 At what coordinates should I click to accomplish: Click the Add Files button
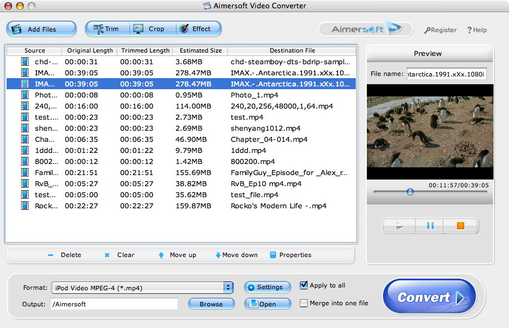[41, 29]
